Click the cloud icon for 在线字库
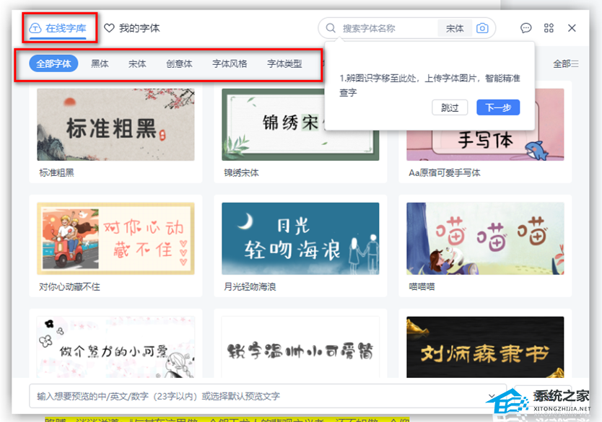The width and height of the screenshot is (602, 422). (35, 28)
